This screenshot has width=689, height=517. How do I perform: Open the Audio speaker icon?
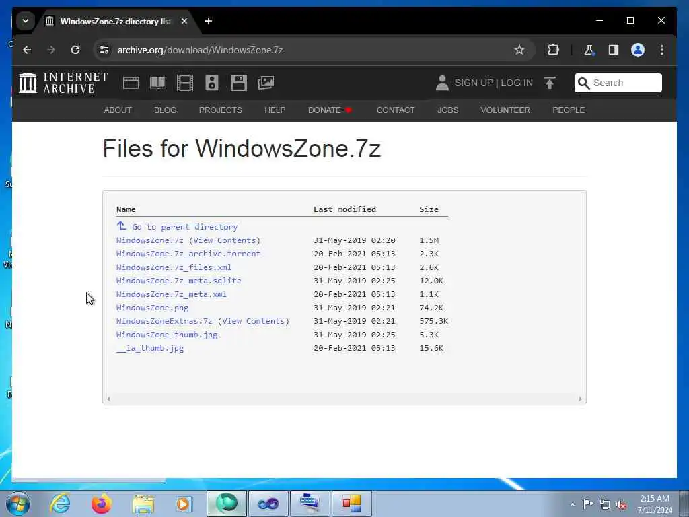pyautogui.click(x=211, y=83)
